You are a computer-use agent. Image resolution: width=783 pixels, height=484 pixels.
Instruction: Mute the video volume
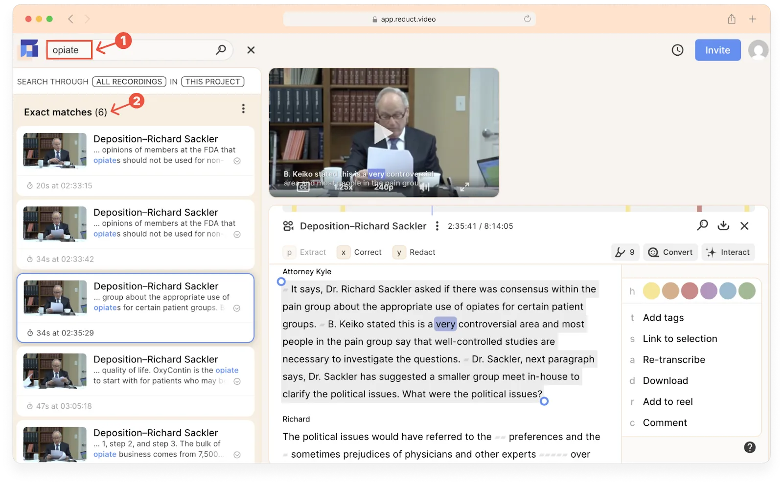point(424,187)
